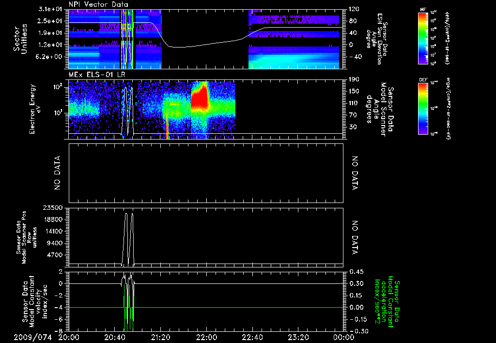
Task: Select the 'NPI Vector Data' panel title
Action: point(98,4)
